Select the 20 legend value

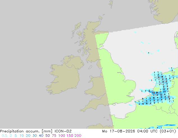click(28, 136)
